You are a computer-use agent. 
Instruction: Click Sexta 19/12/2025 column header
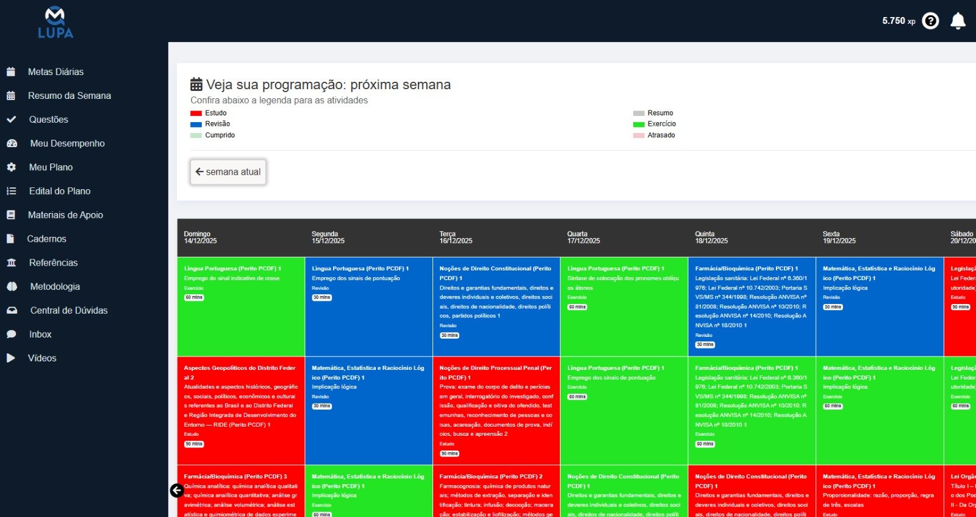(x=880, y=237)
